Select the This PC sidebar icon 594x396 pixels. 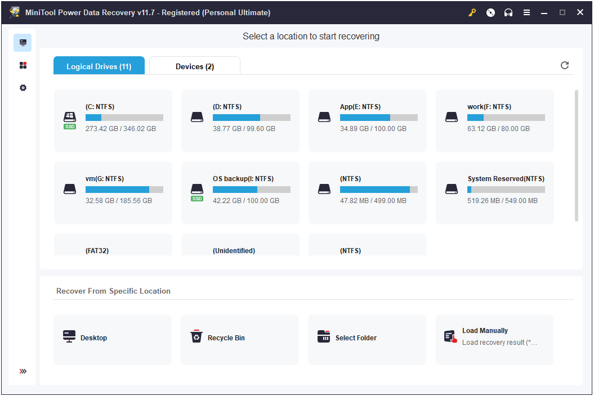[23, 43]
